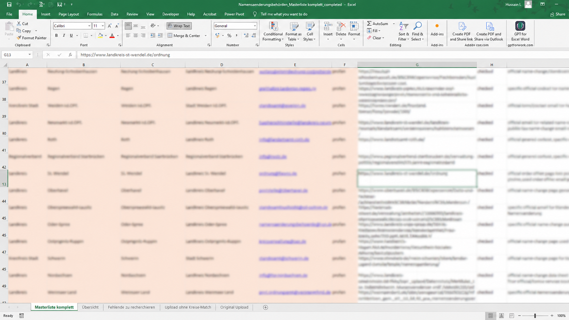Screen dimensions: 569x320
Task: Click Create PDF and Share via Outlook
Action: (x=489, y=31)
